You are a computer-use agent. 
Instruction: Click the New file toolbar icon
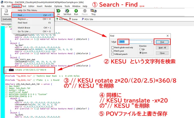[x=6, y=12]
